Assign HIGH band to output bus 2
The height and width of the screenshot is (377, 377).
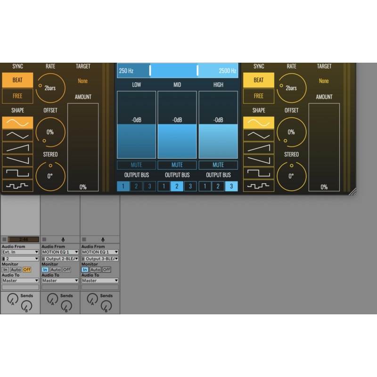click(218, 186)
